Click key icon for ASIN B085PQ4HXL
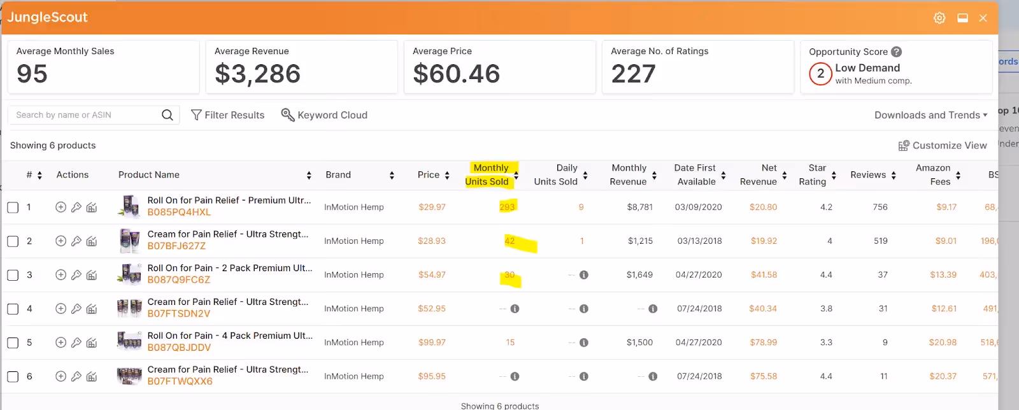Image resolution: width=1019 pixels, height=410 pixels. (76, 207)
